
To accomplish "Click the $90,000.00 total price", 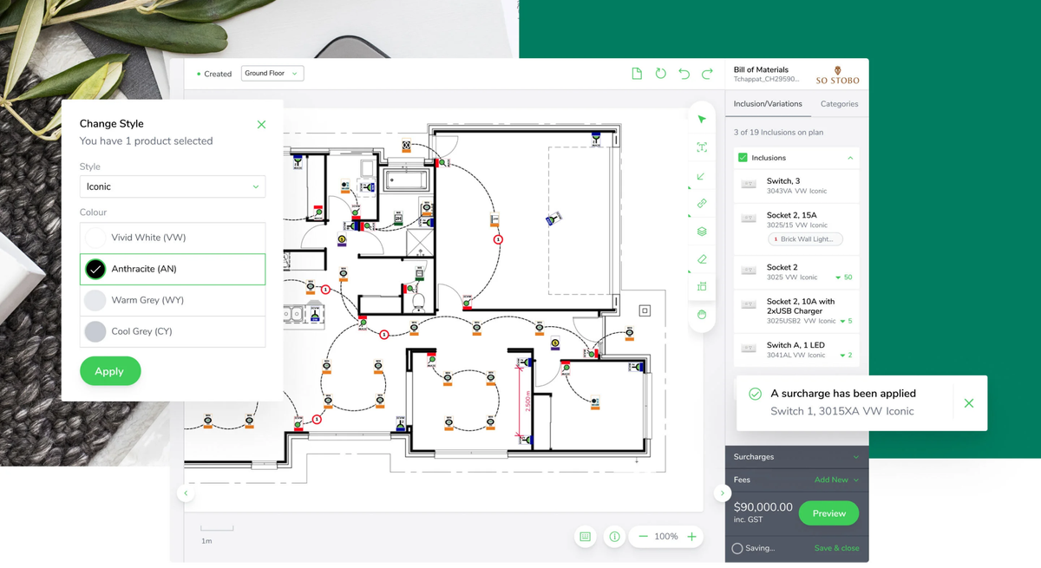I will (763, 507).
